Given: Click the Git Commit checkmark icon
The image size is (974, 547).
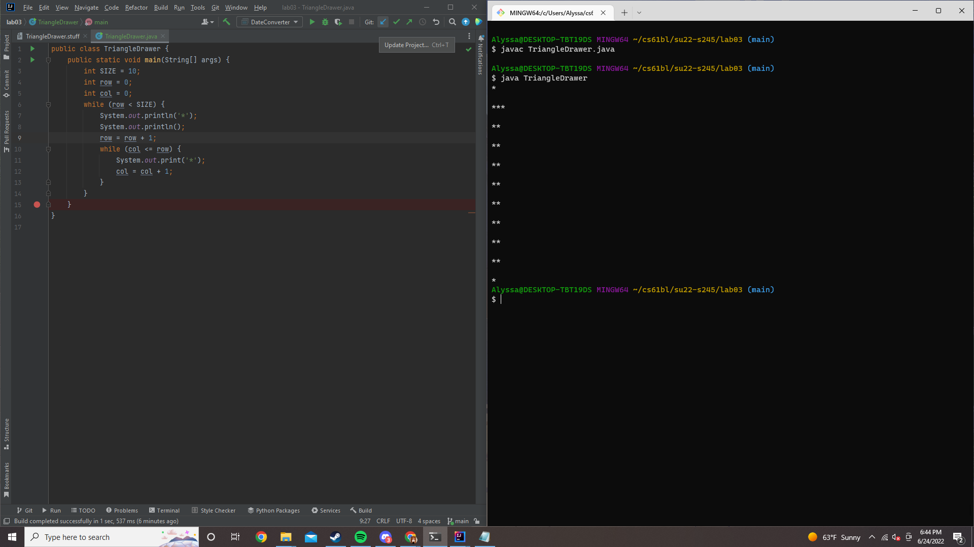Looking at the screenshot, I should 396,22.
